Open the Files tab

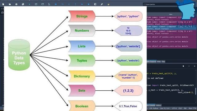(163, 62)
